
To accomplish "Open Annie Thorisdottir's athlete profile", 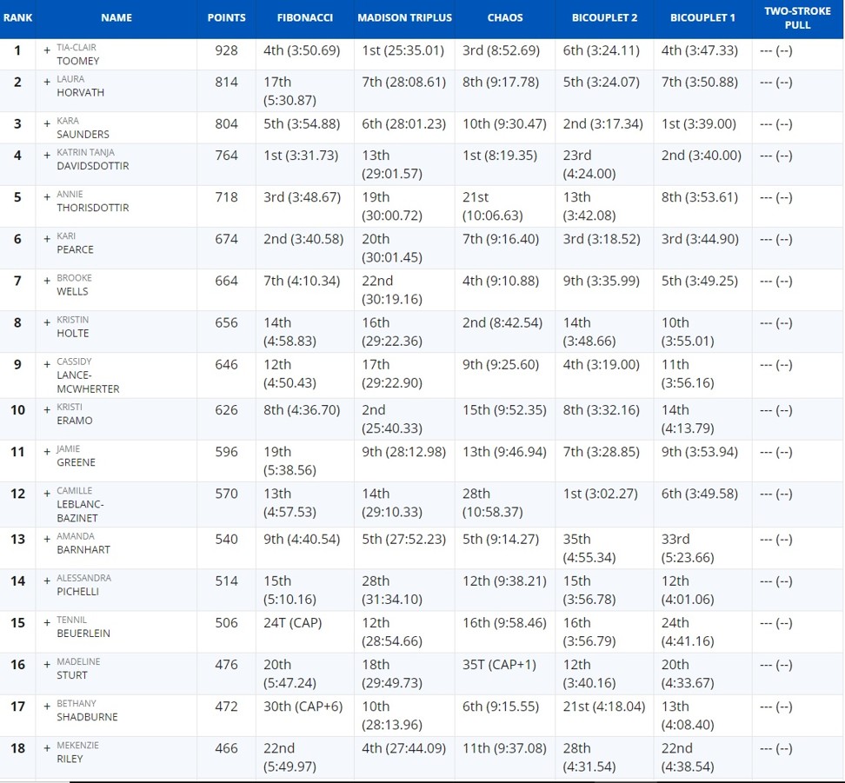I will tap(93, 201).
